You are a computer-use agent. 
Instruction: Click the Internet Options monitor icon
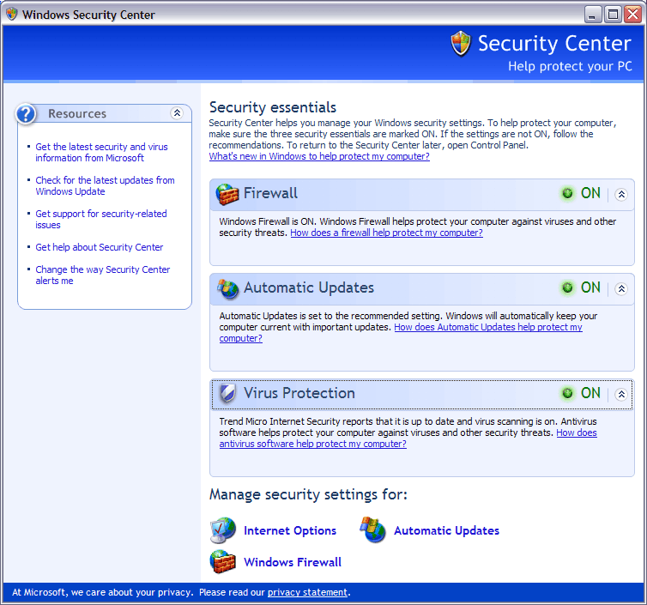[x=223, y=529]
